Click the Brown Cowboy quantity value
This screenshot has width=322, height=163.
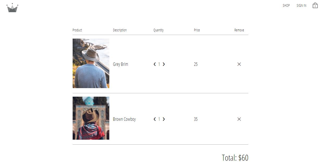pos(159,119)
